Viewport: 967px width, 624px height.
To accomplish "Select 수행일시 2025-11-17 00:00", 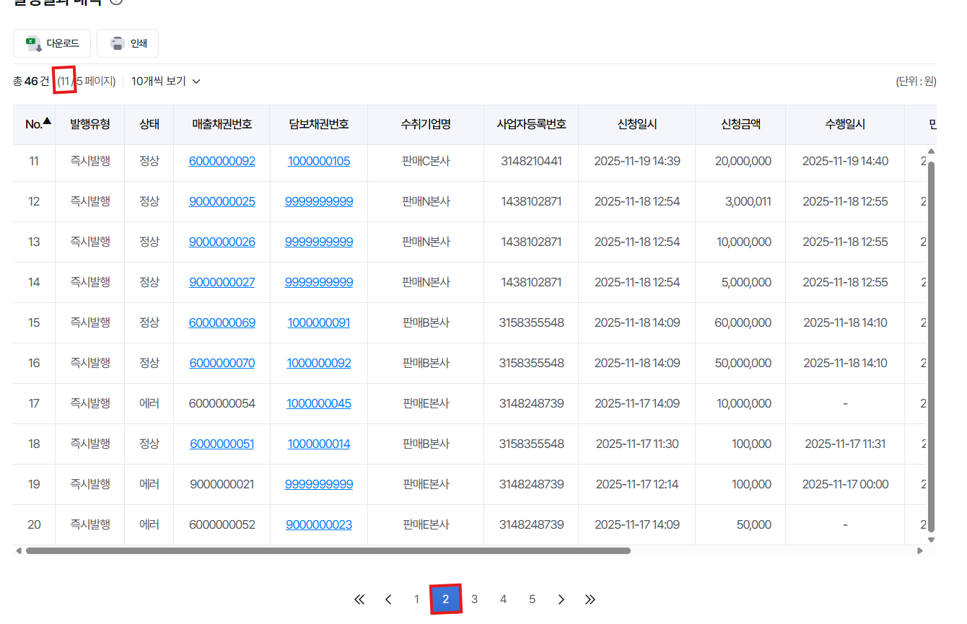I will (845, 485).
